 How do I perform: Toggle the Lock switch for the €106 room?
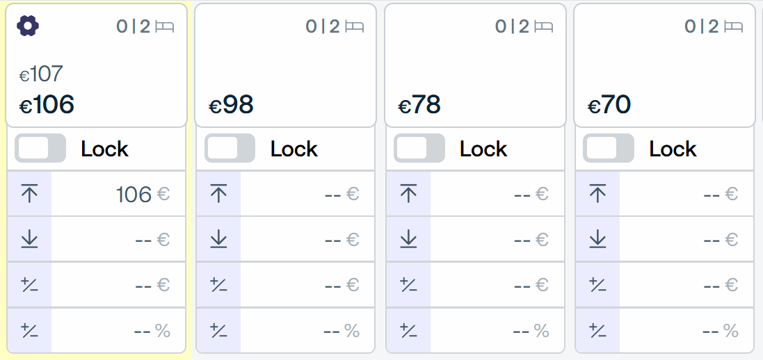(40, 149)
